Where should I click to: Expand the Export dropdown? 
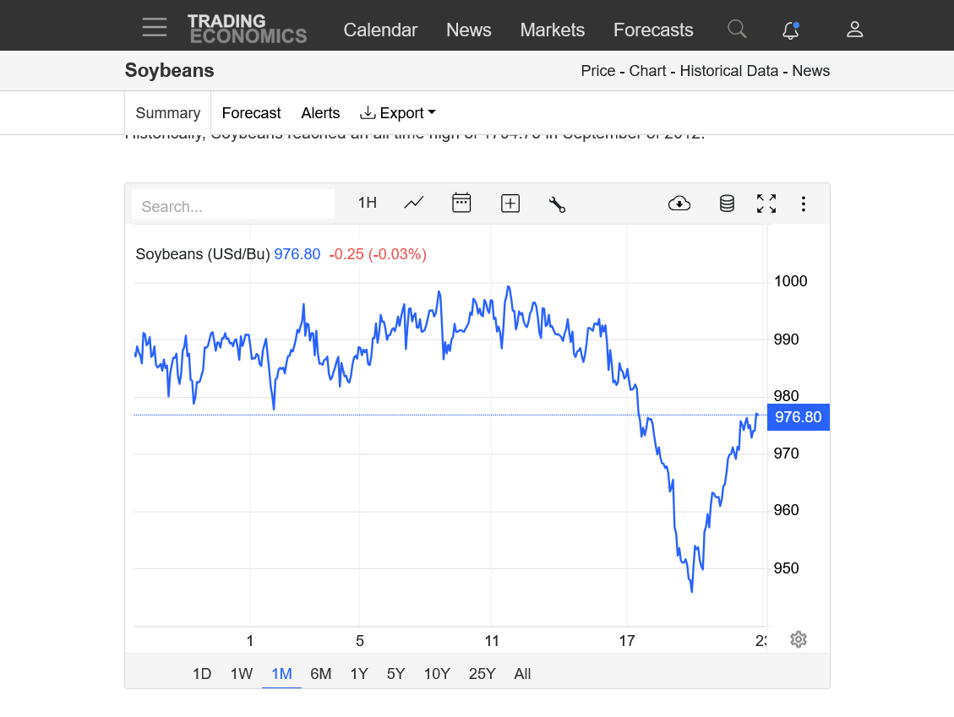pyautogui.click(x=398, y=113)
